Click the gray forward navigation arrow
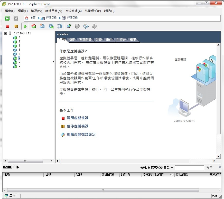 pyautogui.click(x=16, y=18)
